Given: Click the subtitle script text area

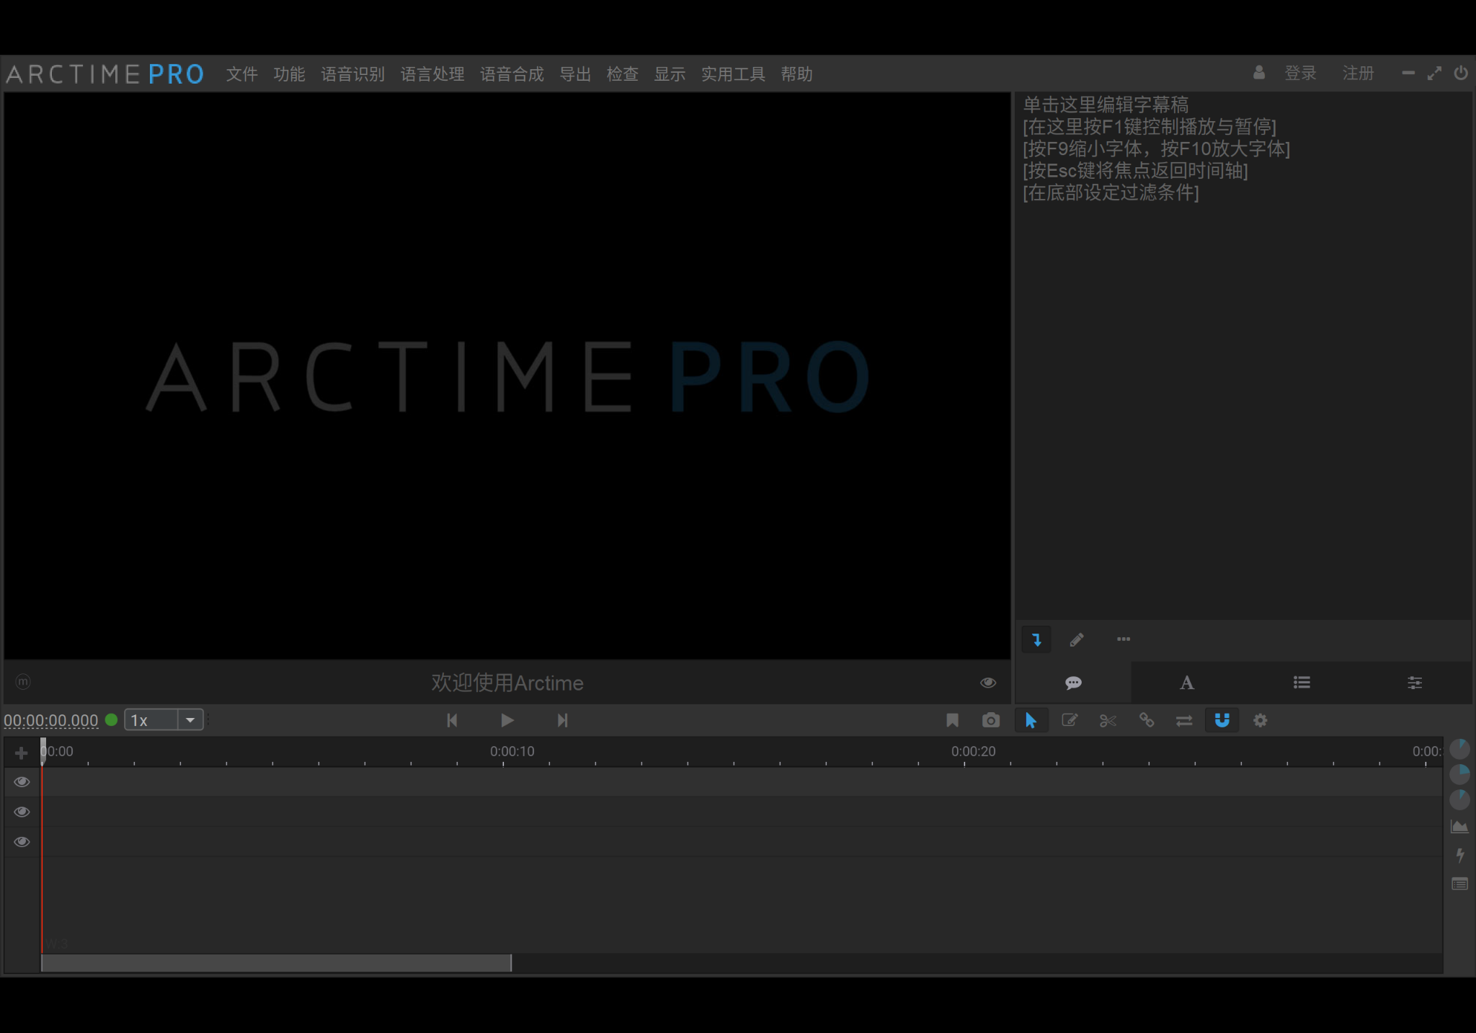Looking at the screenshot, I should [x=1243, y=355].
